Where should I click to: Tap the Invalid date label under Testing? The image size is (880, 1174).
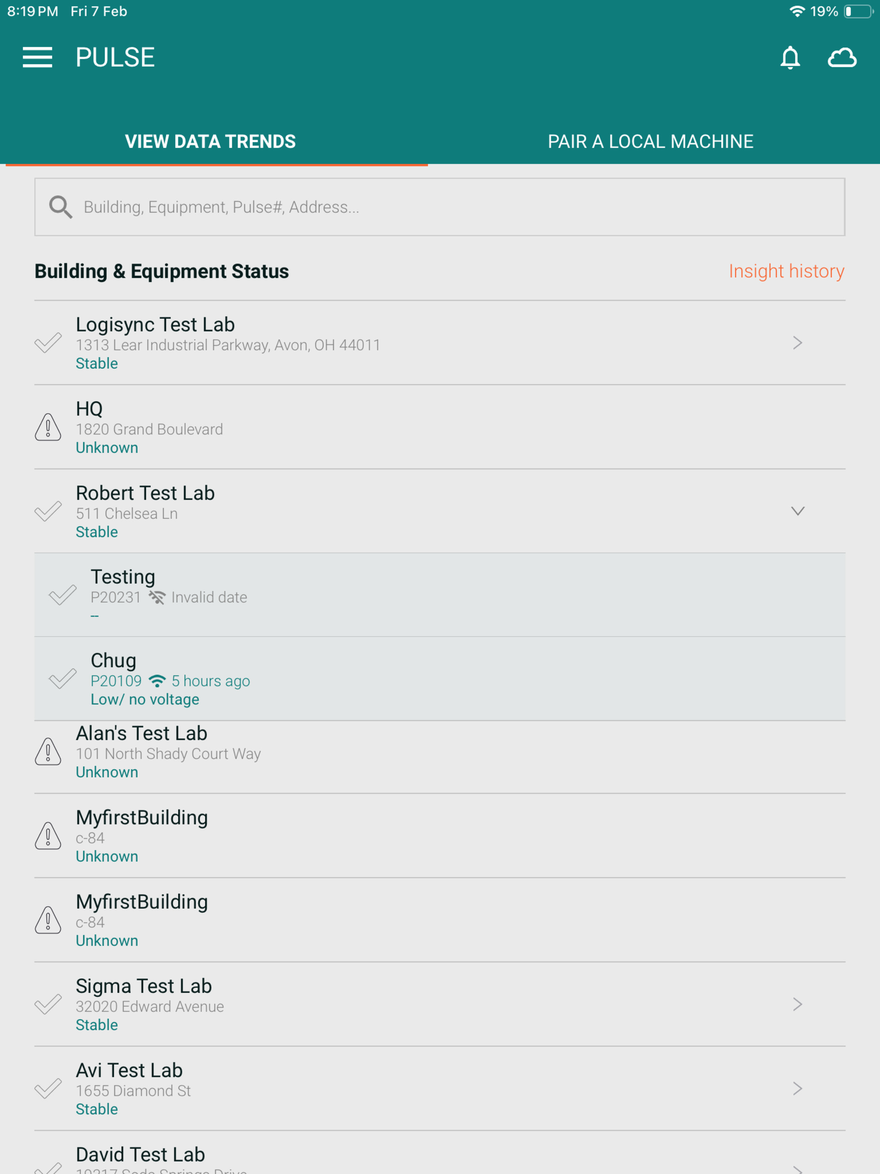pyautogui.click(x=209, y=597)
